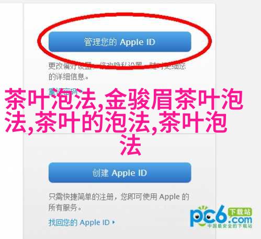Click the pink 茶叶泡法,金骏眉 headline
Image resolution: width=261 pixels, height=239 pixels.
coord(124,99)
